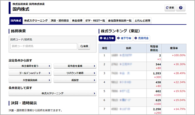The image size is (195, 115).
Task: Click the 銘柄 column header
Action: tap(128, 48)
